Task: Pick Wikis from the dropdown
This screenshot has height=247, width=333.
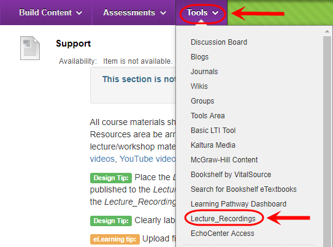Action: click(x=199, y=86)
